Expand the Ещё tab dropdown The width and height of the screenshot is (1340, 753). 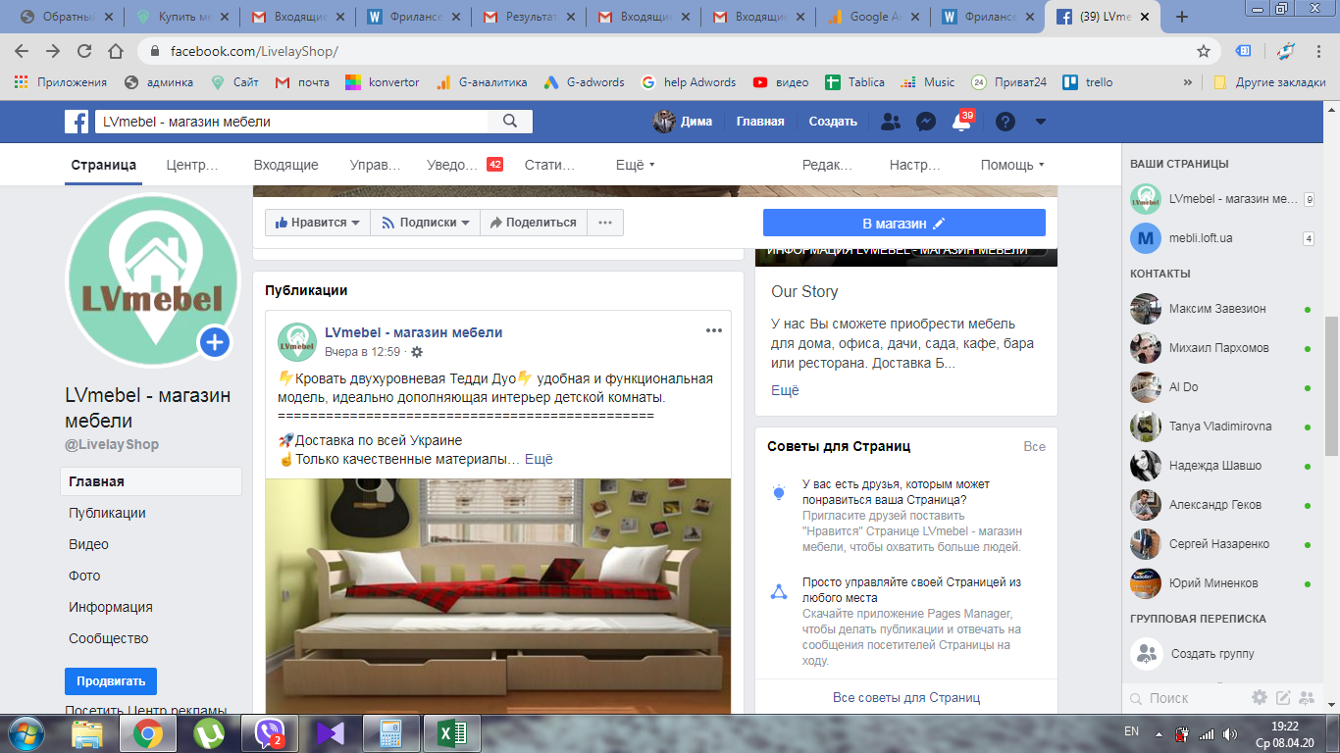point(635,165)
